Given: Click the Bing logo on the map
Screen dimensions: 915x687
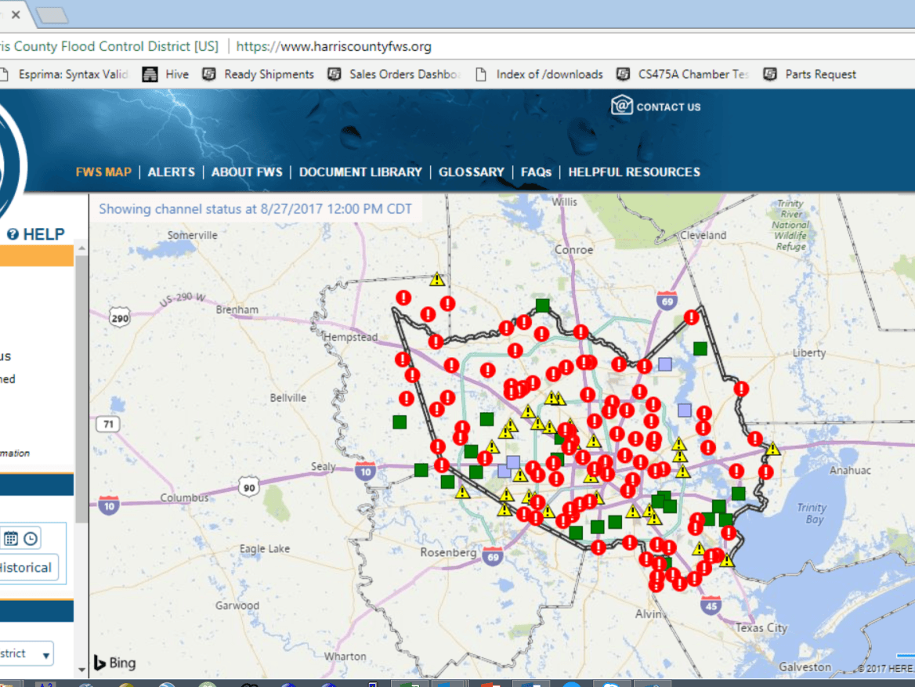Looking at the screenshot, I should [x=115, y=663].
